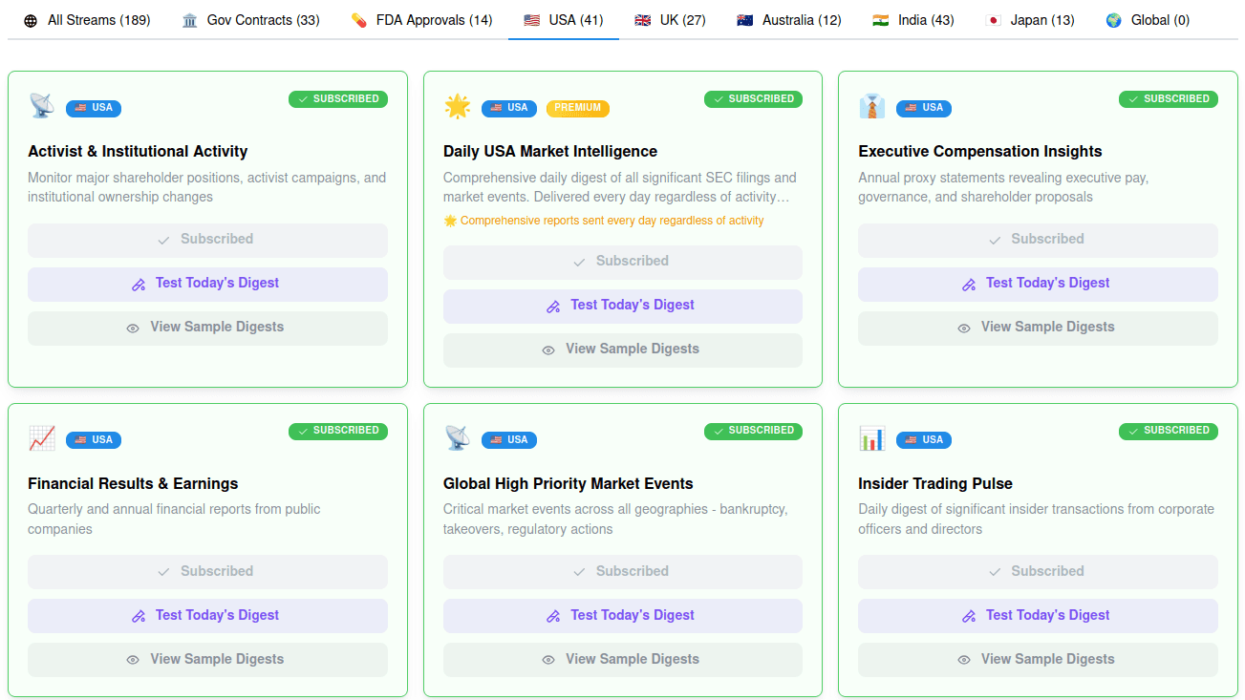
Task: Click the eye icon on Insider Trading's View Sample Digests
Action: [x=964, y=659]
